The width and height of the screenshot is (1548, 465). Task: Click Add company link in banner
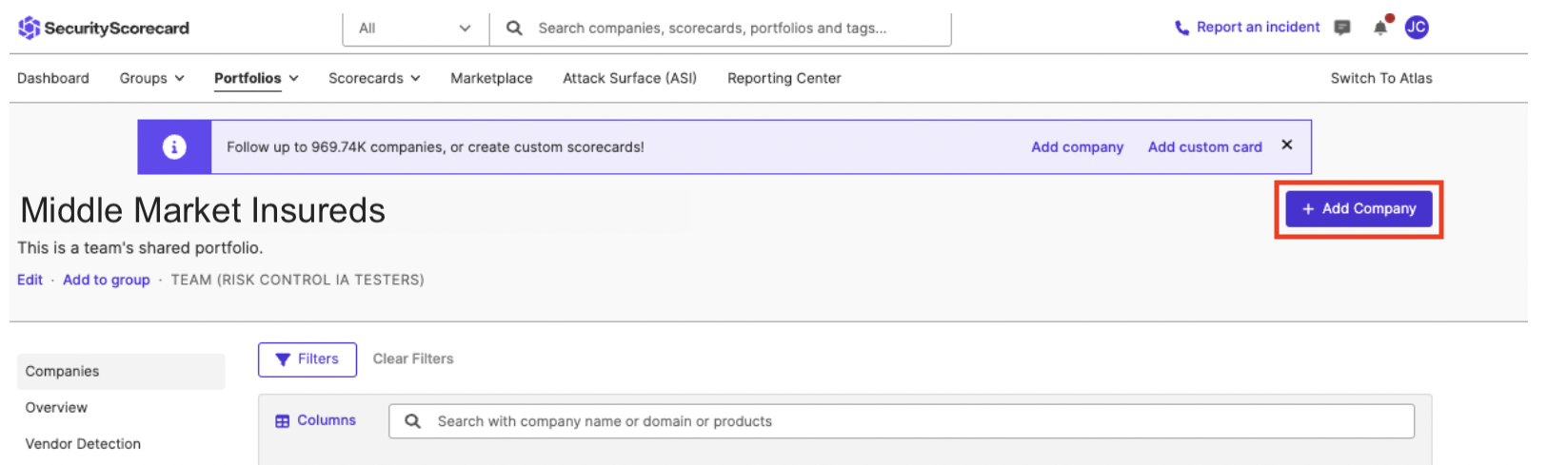1078,146
